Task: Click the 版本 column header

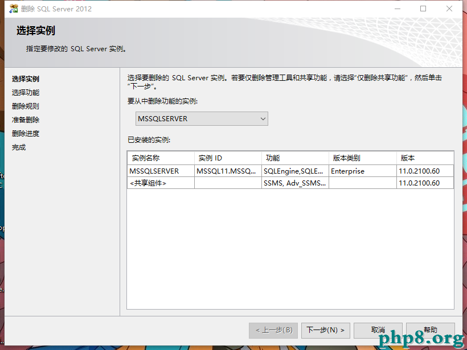Action: 425,158
